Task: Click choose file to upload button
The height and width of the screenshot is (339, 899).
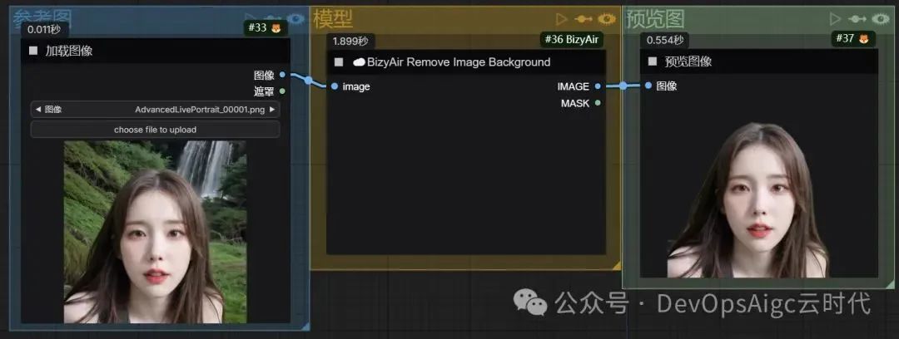Action: [x=155, y=130]
